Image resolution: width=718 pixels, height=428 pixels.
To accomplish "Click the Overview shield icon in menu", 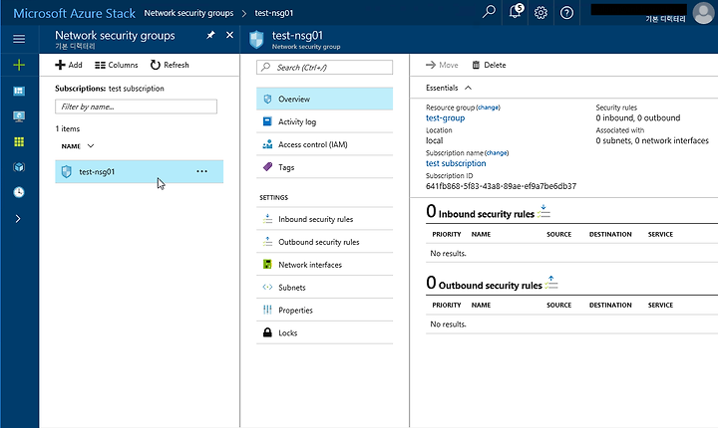I will pyautogui.click(x=267, y=99).
